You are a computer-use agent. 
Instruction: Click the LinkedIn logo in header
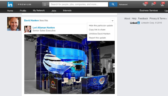[x=10, y=4]
